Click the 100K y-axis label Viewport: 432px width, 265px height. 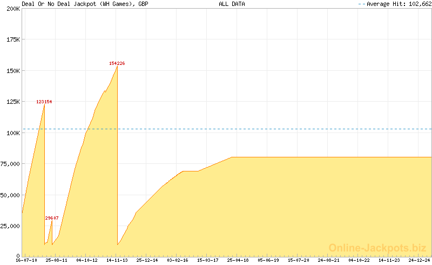[x=13, y=133]
